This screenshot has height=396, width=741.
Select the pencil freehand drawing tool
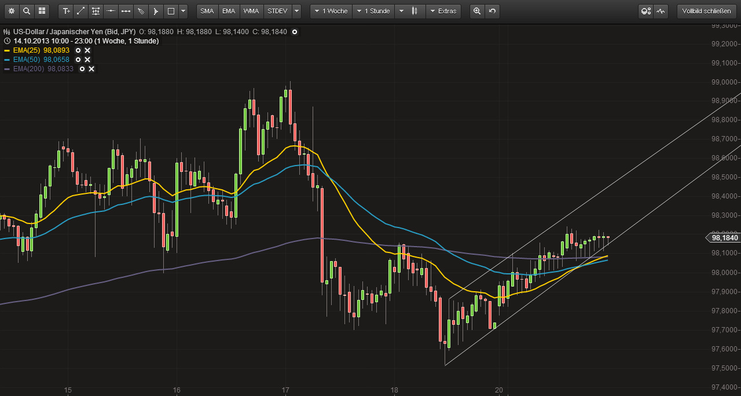140,11
